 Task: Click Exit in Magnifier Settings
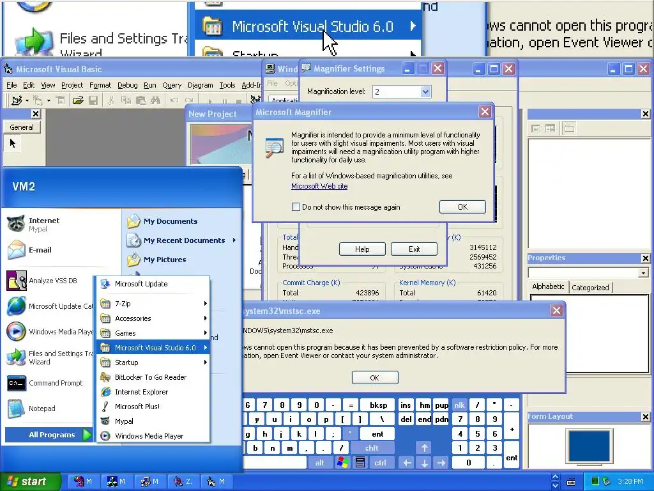pyautogui.click(x=414, y=249)
